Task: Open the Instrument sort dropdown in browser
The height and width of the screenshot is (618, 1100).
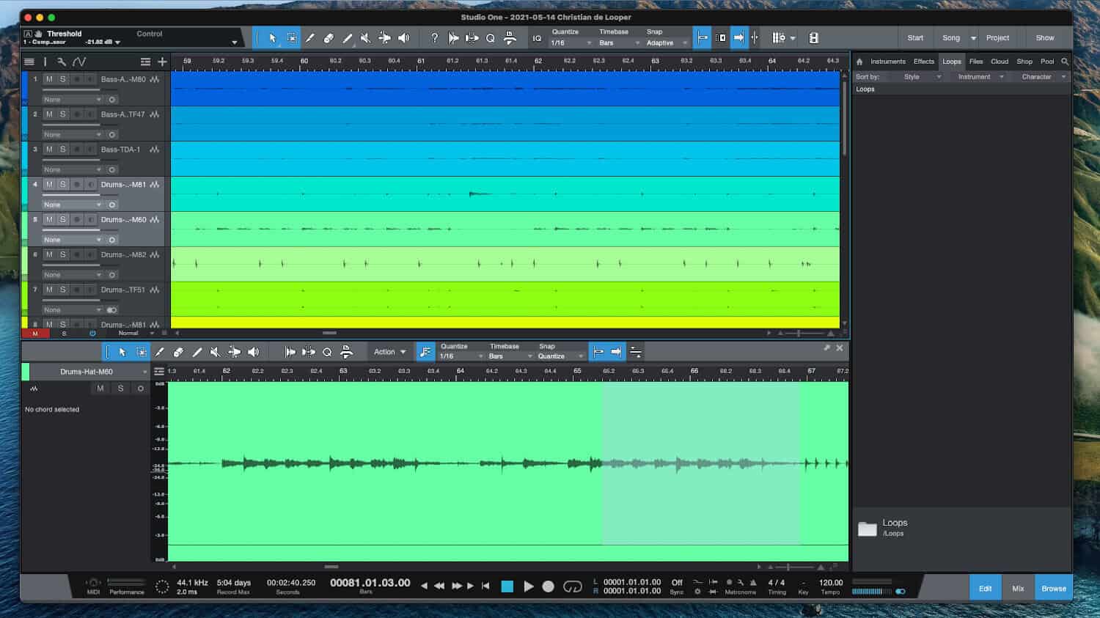Action: pos(980,77)
